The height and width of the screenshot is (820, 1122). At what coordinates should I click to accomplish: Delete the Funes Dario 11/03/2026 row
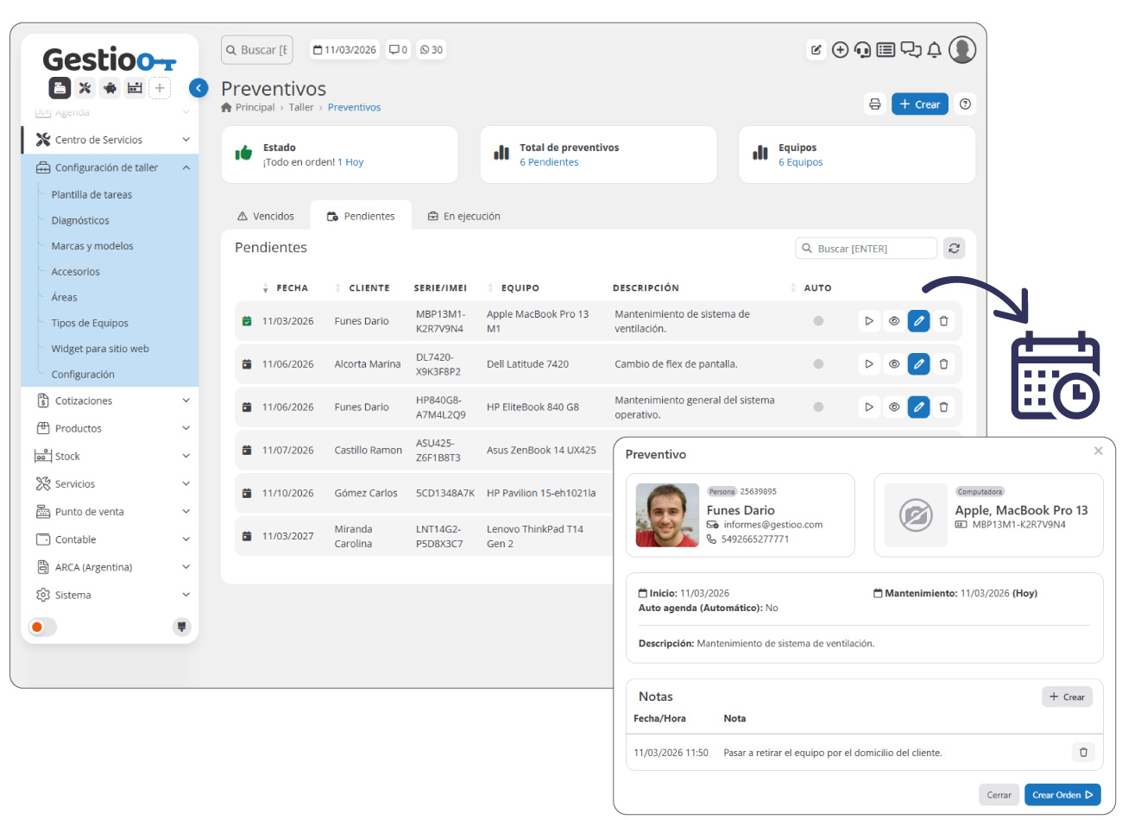[x=943, y=321]
